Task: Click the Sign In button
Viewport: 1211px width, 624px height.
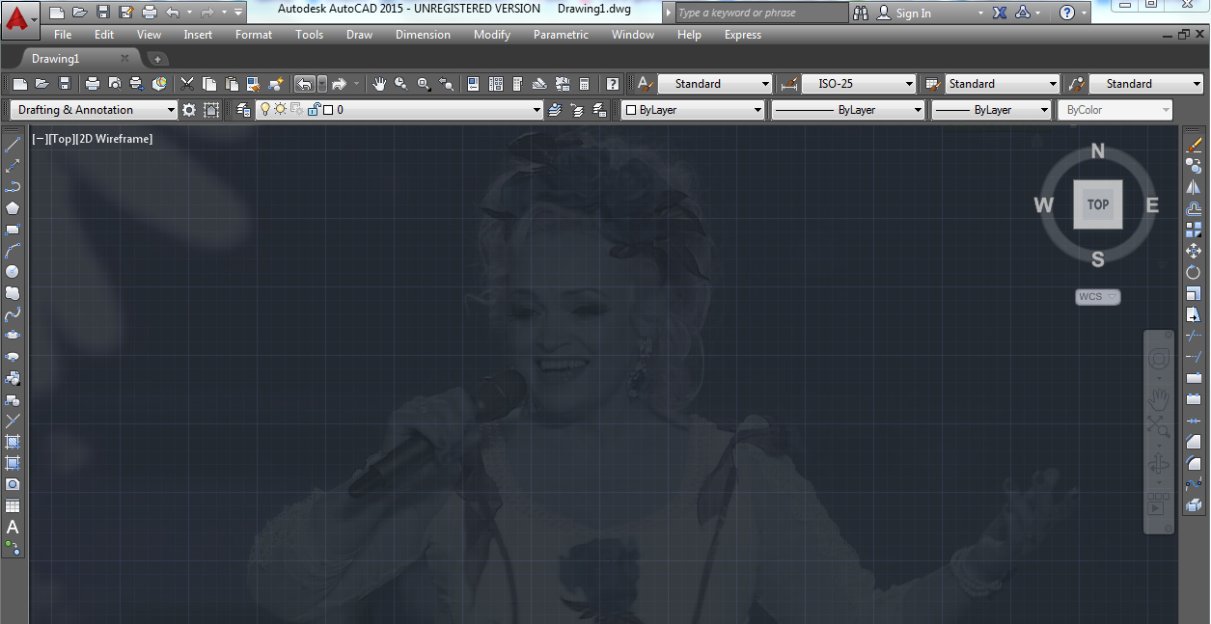Action: [x=904, y=13]
